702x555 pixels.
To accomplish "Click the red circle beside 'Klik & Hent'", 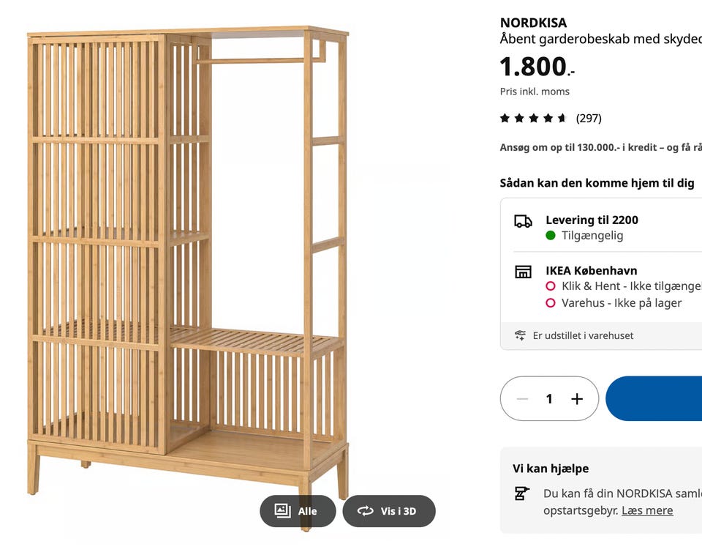I will point(551,286).
